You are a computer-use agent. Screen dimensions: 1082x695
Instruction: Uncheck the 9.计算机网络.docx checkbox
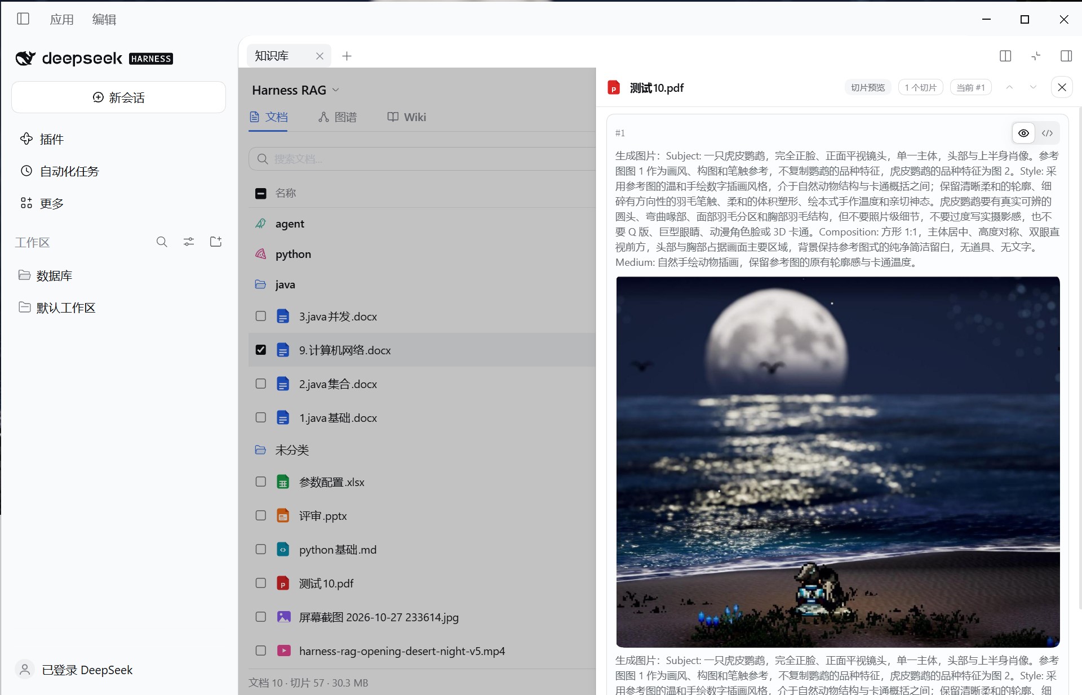pyautogui.click(x=260, y=350)
